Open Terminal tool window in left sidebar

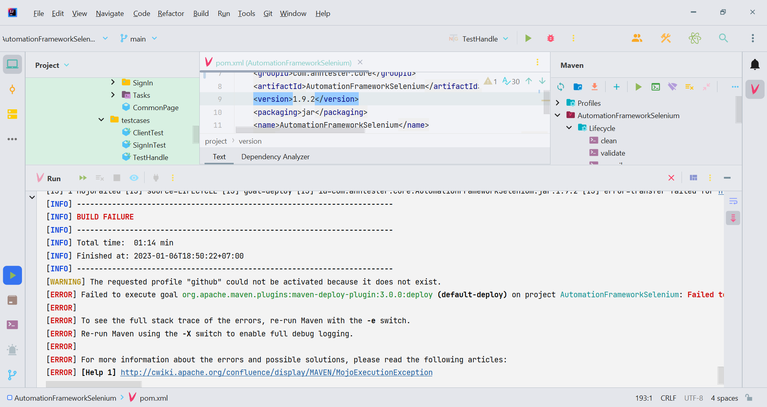(x=12, y=325)
